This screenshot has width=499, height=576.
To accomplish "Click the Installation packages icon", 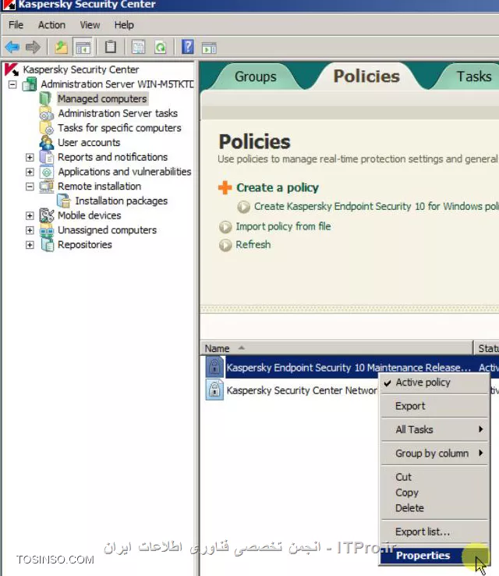I will [x=64, y=201].
